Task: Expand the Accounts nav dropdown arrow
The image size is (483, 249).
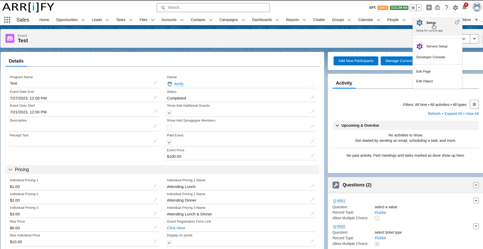Action: 182,20
